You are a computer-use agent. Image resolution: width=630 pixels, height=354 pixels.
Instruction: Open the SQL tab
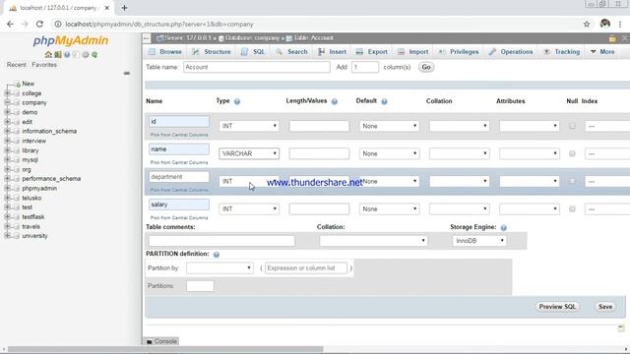253,52
